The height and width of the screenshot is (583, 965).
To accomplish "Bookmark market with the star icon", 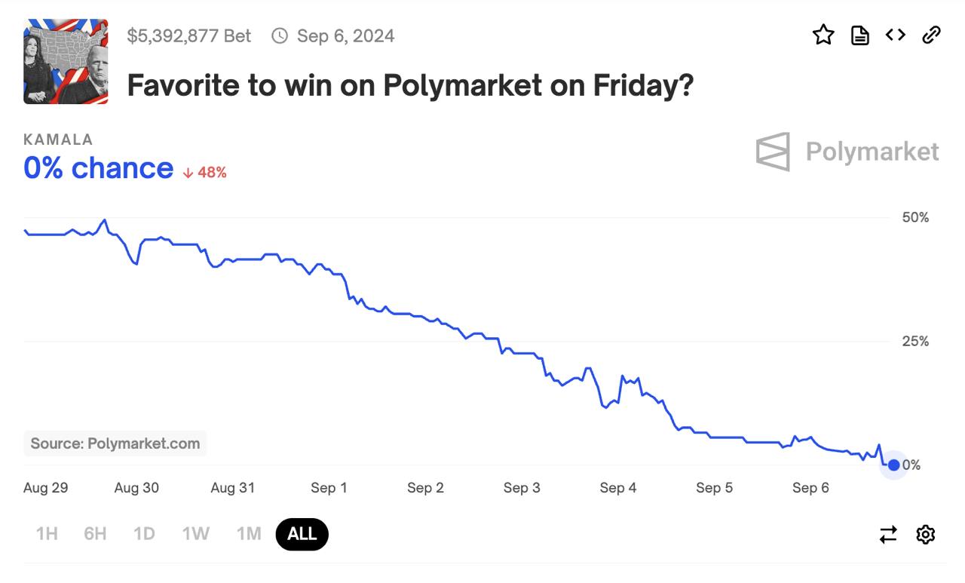I will (x=823, y=35).
